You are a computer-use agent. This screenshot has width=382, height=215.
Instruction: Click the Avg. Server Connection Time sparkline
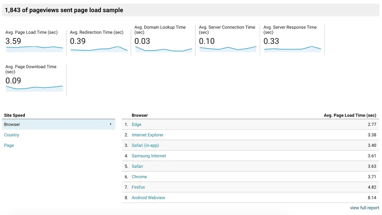coord(228,49)
